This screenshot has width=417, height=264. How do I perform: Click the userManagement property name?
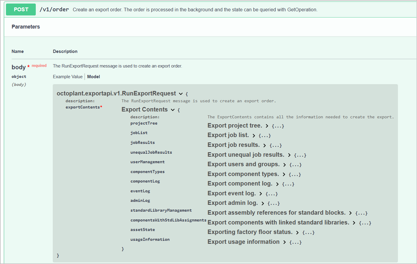tap(148, 162)
